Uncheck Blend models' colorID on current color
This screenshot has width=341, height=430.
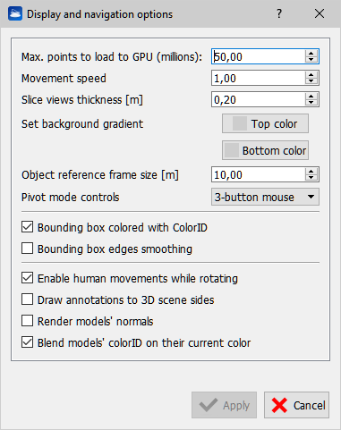click(x=27, y=342)
